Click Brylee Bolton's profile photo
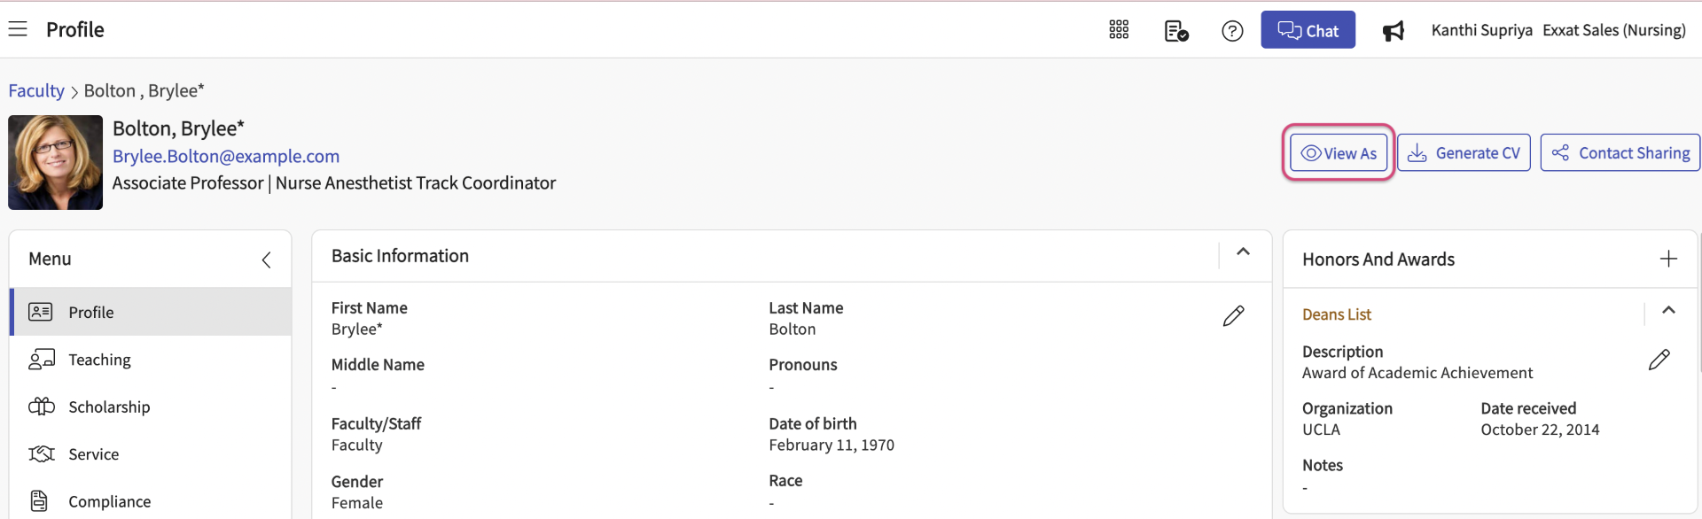 [56, 162]
